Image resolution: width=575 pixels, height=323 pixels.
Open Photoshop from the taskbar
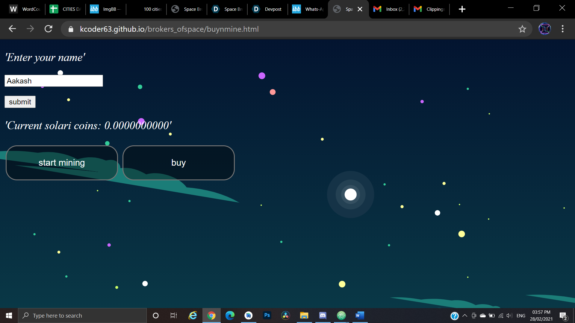coord(267,316)
